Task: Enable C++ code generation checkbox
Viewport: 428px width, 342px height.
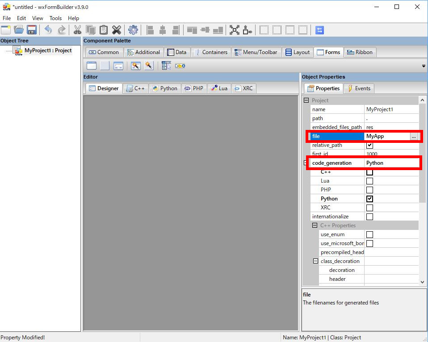Action: click(369, 172)
